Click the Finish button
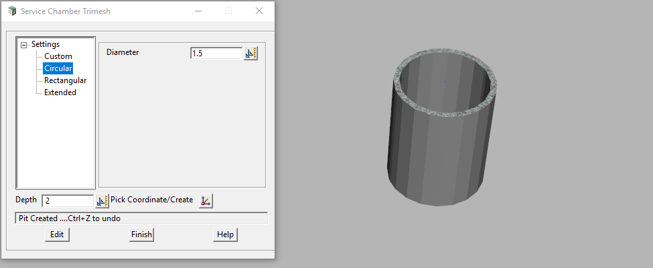The width and height of the screenshot is (653, 268). click(x=141, y=234)
